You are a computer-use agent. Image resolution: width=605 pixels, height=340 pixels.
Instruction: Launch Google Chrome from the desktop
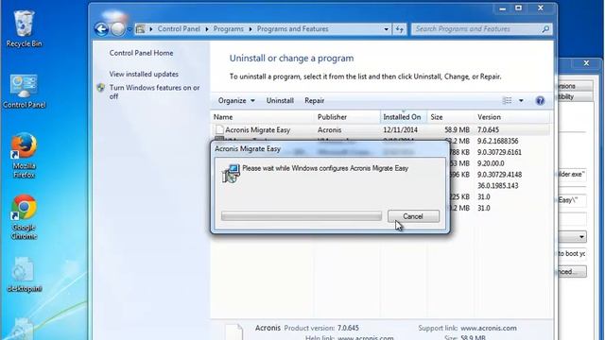24,217
